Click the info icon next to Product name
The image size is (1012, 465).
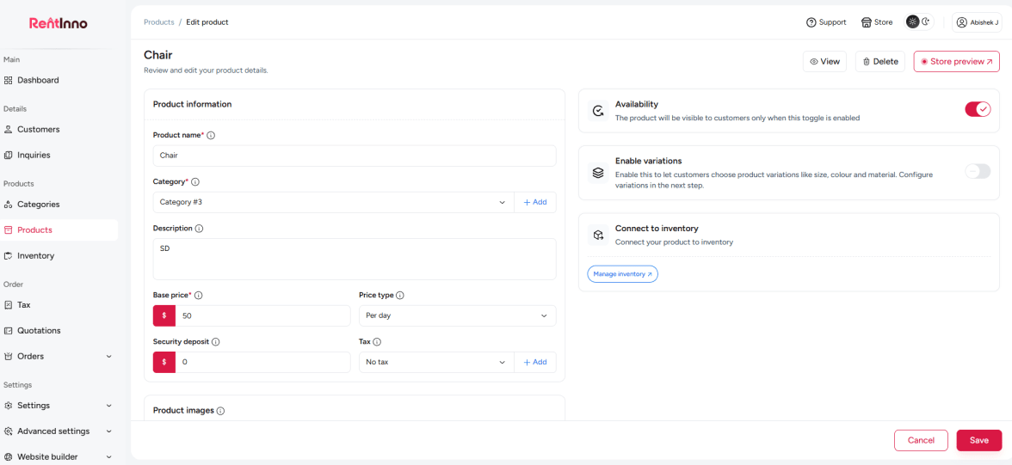[x=211, y=136]
